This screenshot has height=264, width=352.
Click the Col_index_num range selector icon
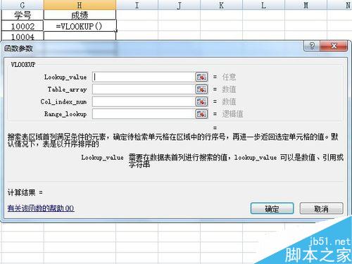tap(201, 101)
